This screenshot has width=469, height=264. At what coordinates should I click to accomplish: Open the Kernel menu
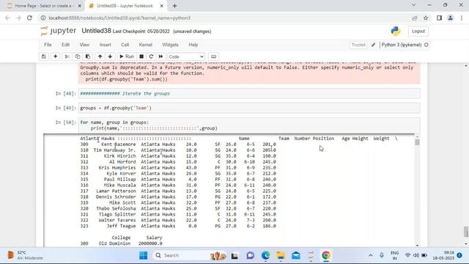tap(146, 45)
